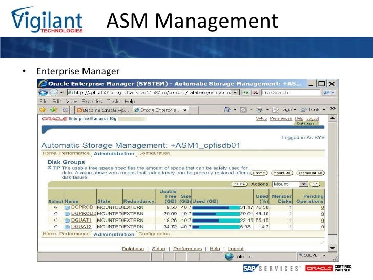
Task: Click the Refresh icon beside address bar
Action: (246, 93)
